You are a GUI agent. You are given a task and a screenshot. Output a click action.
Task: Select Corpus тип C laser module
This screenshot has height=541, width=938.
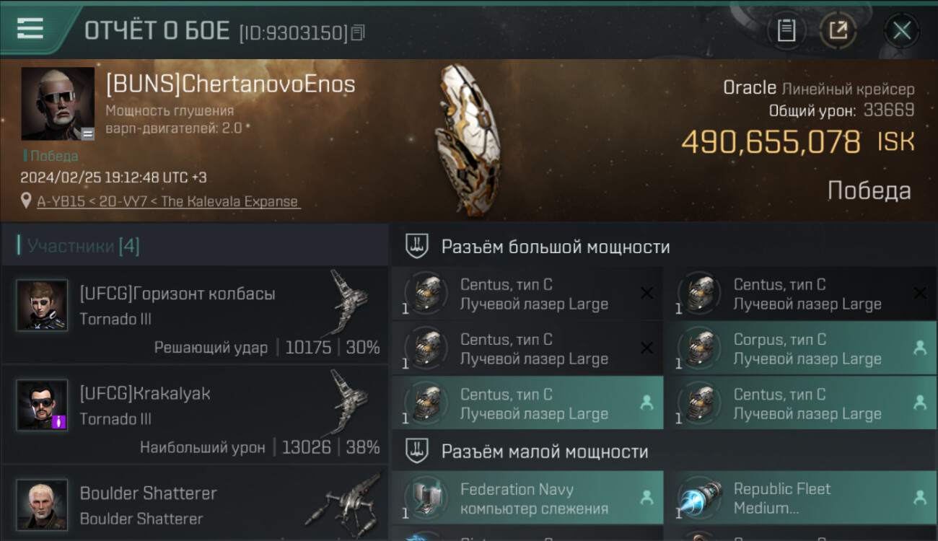click(801, 348)
